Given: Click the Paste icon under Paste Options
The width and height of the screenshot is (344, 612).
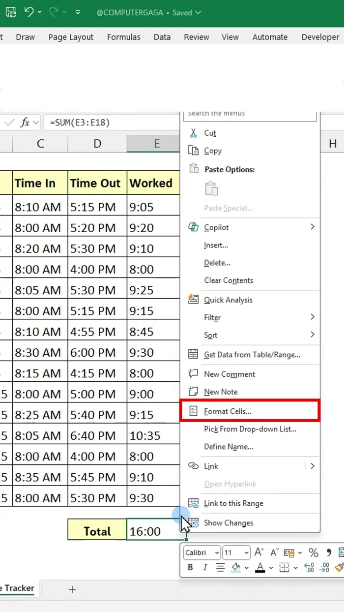Looking at the screenshot, I should click(x=211, y=189).
